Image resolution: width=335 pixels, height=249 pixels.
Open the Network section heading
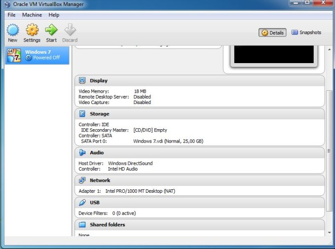[x=100, y=180]
